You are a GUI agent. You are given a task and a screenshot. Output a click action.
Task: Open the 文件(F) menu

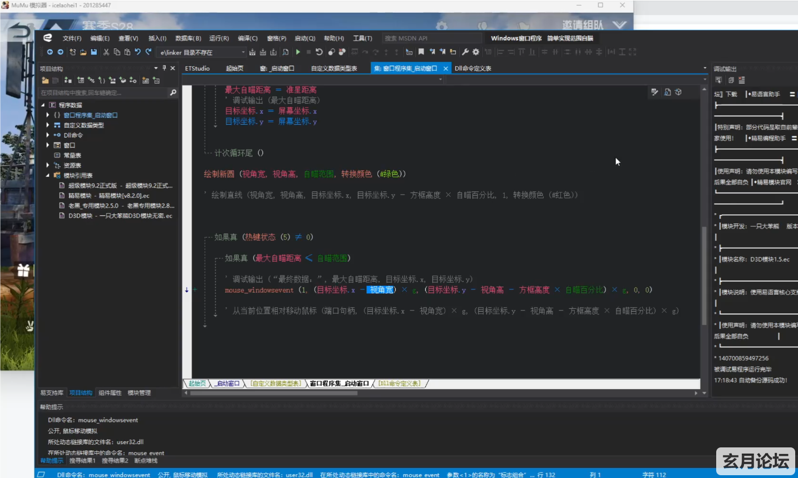(72, 38)
